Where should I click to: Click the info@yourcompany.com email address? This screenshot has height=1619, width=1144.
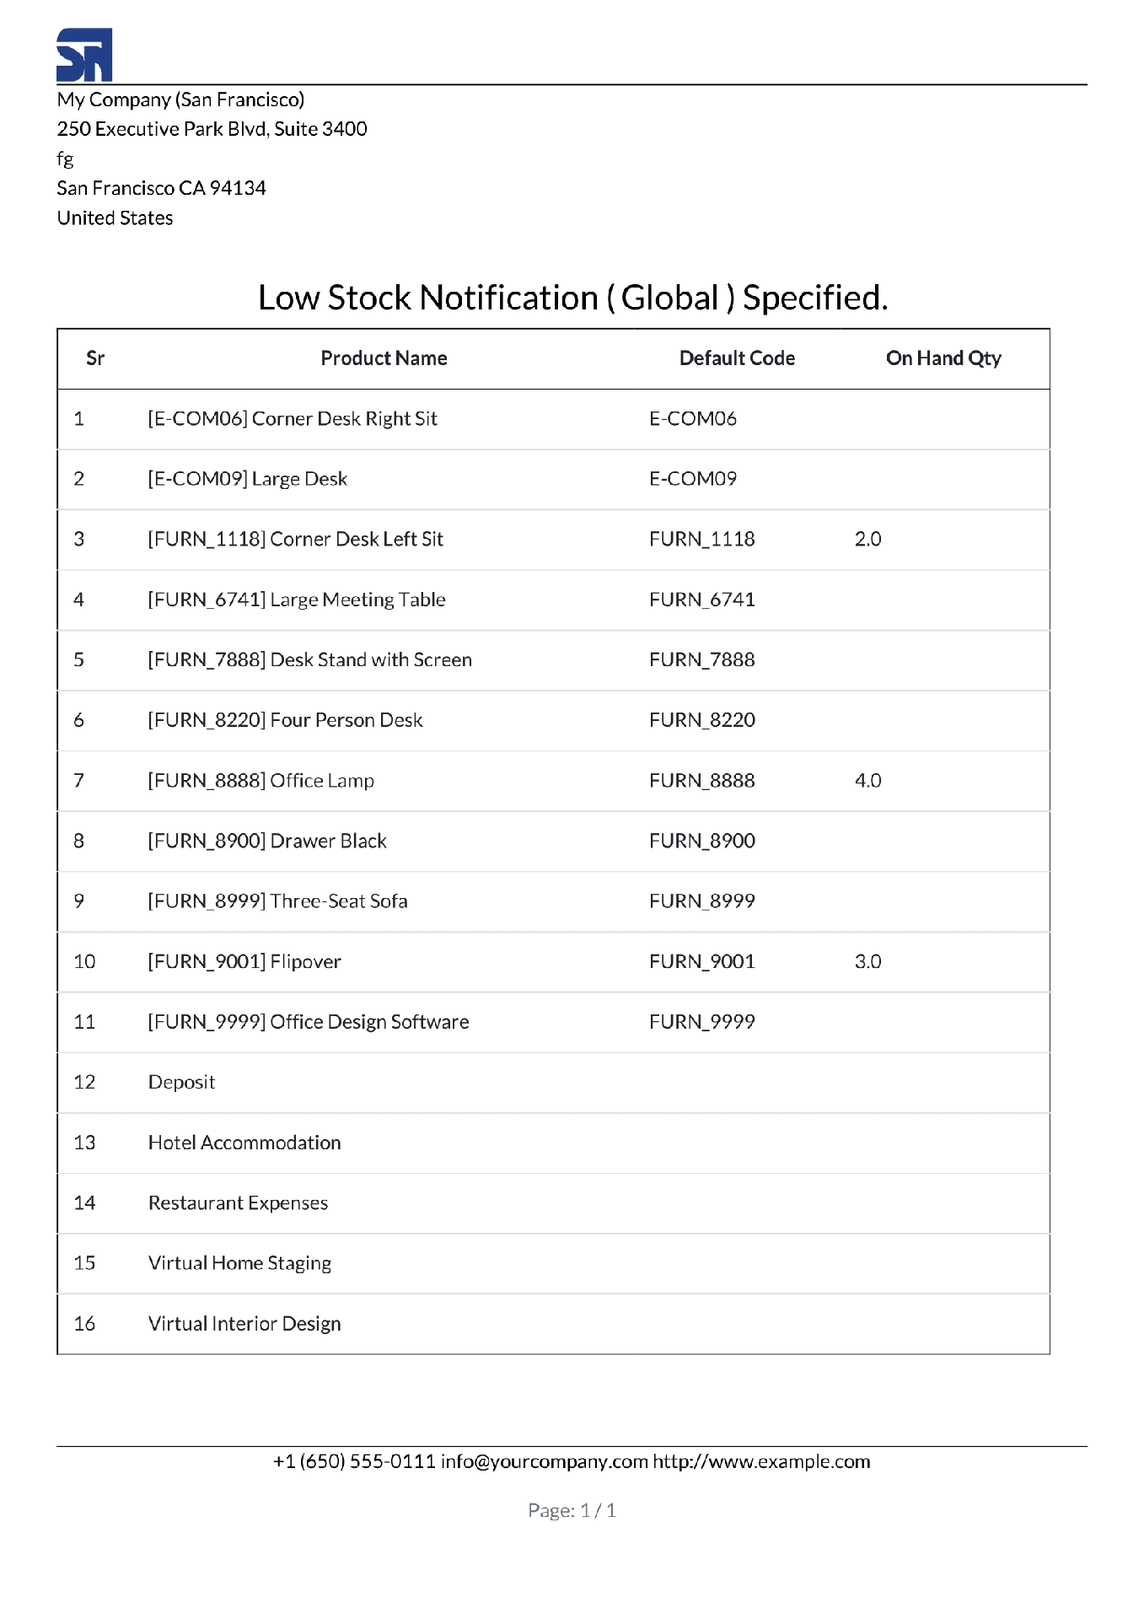pos(545,1461)
